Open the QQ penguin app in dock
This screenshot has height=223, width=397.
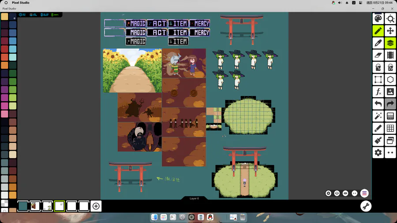[x=210, y=217]
